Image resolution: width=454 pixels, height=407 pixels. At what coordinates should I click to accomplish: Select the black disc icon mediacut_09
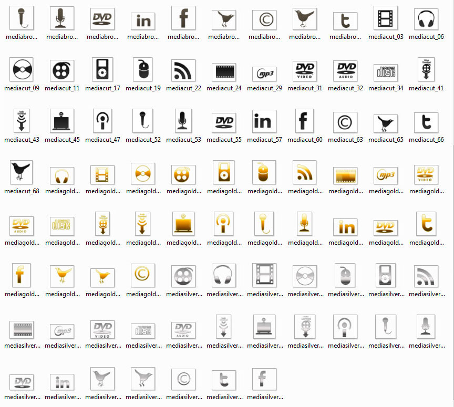[22, 69]
